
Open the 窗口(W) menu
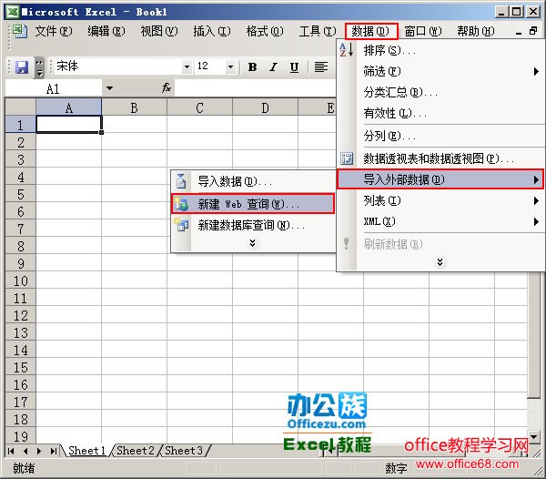click(423, 31)
